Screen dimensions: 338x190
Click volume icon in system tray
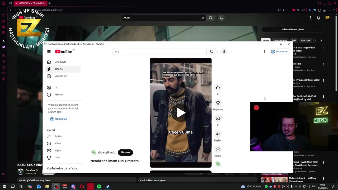308,187
